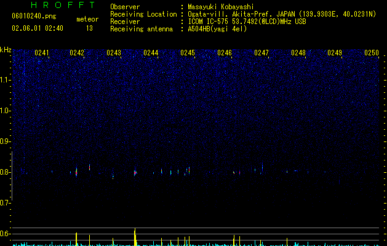Click the Receiving antenna label
387x246 pixels.
(x=142, y=29)
